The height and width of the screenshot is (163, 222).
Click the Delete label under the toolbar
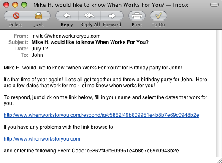pos(16,25)
